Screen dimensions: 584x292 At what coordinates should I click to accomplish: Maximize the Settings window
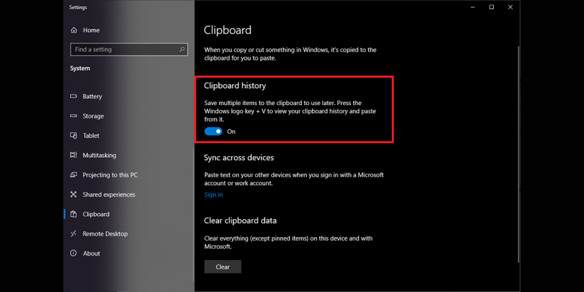tap(491, 7)
